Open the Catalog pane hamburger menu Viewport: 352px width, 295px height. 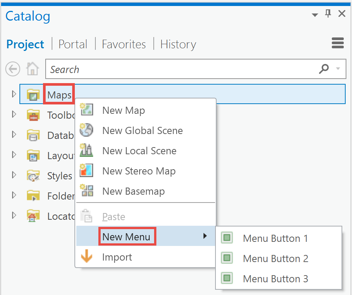pos(337,43)
